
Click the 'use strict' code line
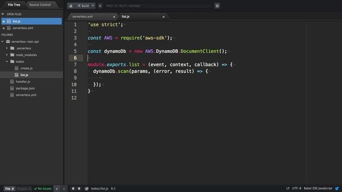click(x=105, y=25)
